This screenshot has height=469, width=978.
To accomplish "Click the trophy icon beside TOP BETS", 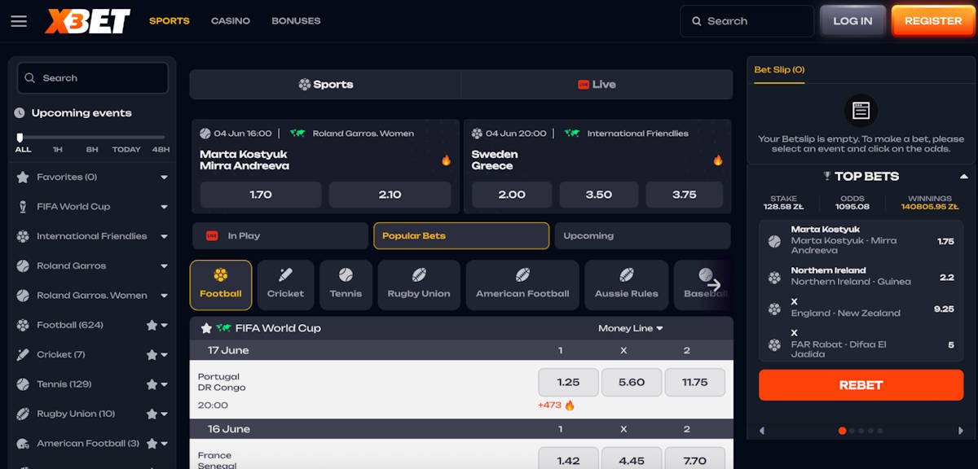I will point(827,176).
